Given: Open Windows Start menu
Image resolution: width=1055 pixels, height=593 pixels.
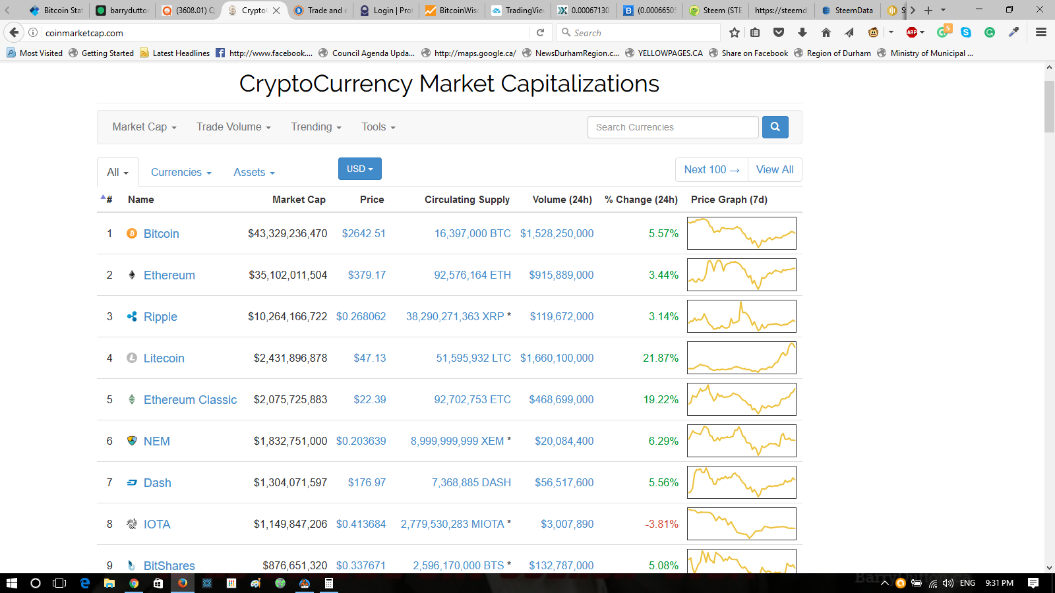Looking at the screenshot, I should [11, 583].
